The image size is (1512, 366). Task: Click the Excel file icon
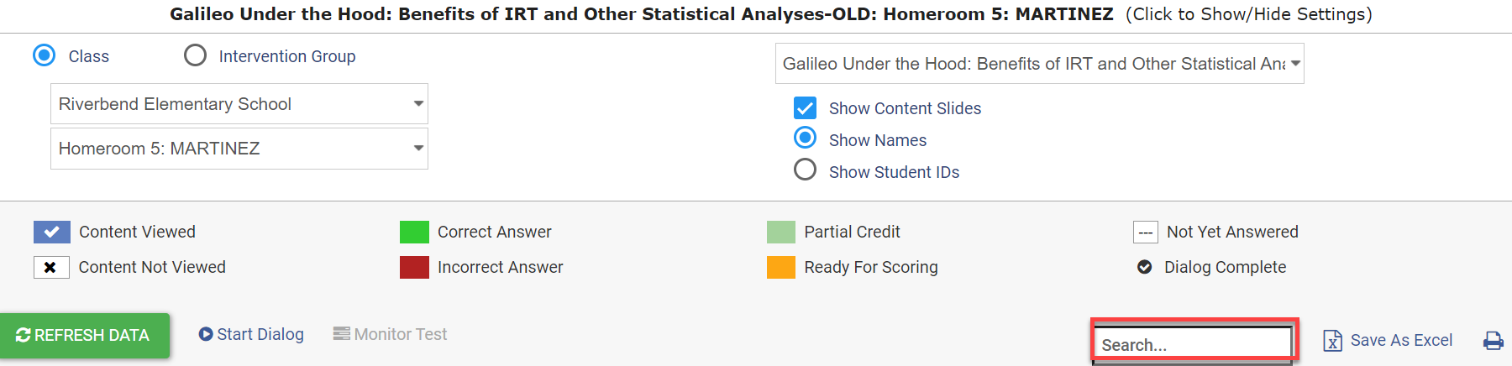coord(1332,340)
